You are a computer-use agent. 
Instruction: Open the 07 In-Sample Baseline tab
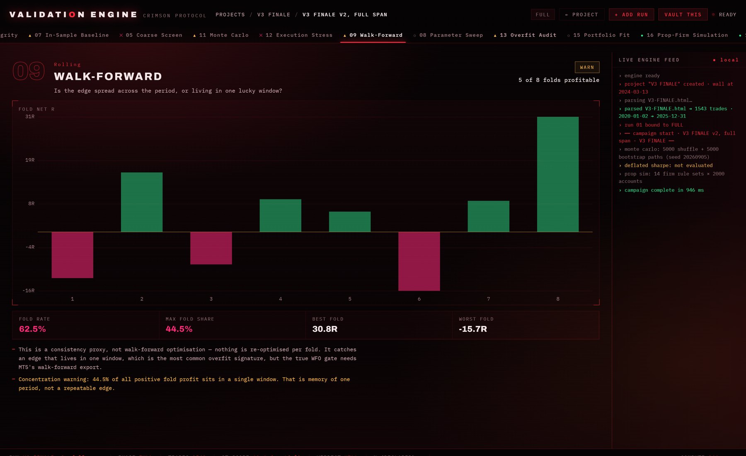[x=68, y=35]
